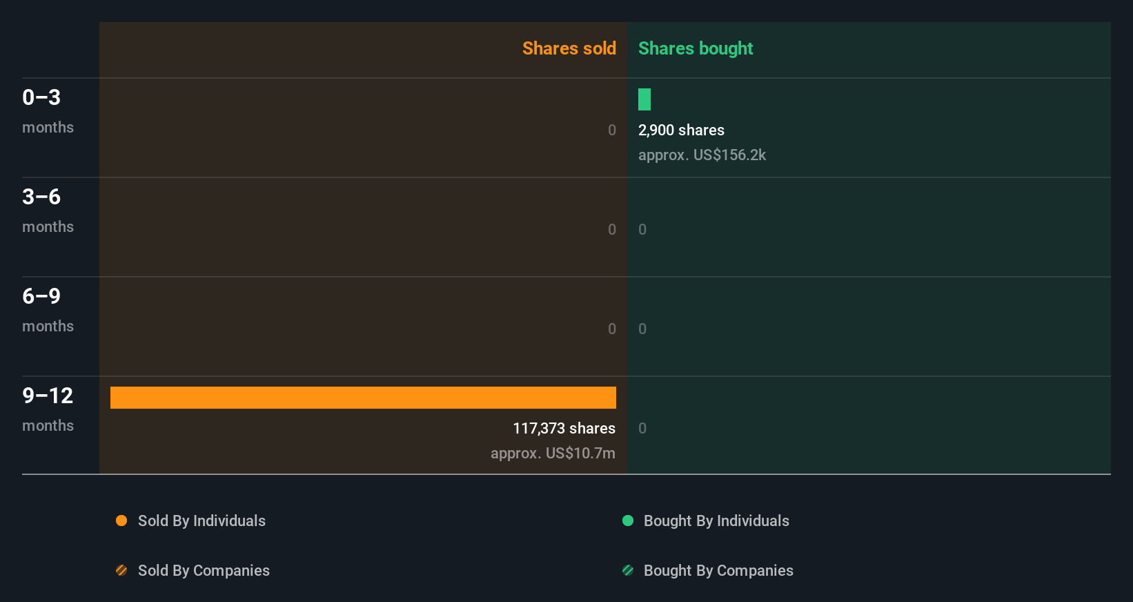Click the green Bought By Individuals legend dot

(628, 521)
